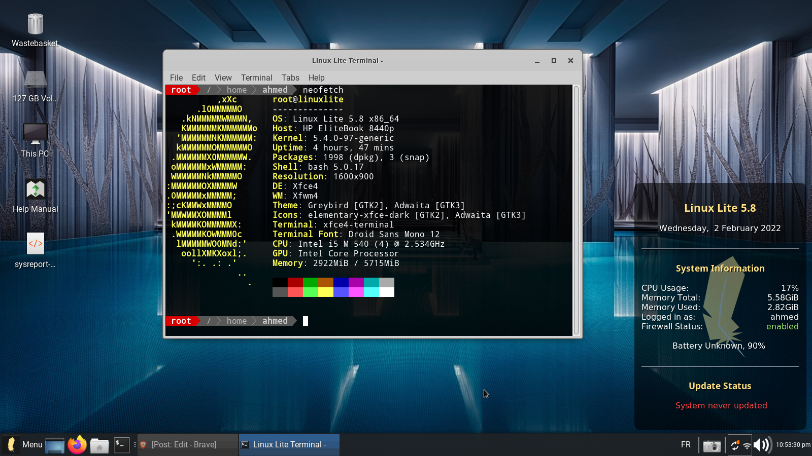Click the 'Linux Lite 5.8' widget title

click(720, 208)
